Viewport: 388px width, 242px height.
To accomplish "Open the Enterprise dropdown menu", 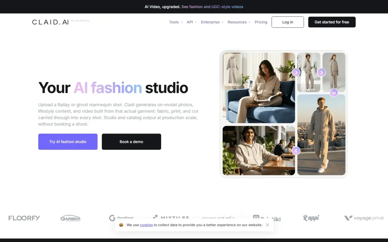I will pyautogui.click(x=212, y=22).
